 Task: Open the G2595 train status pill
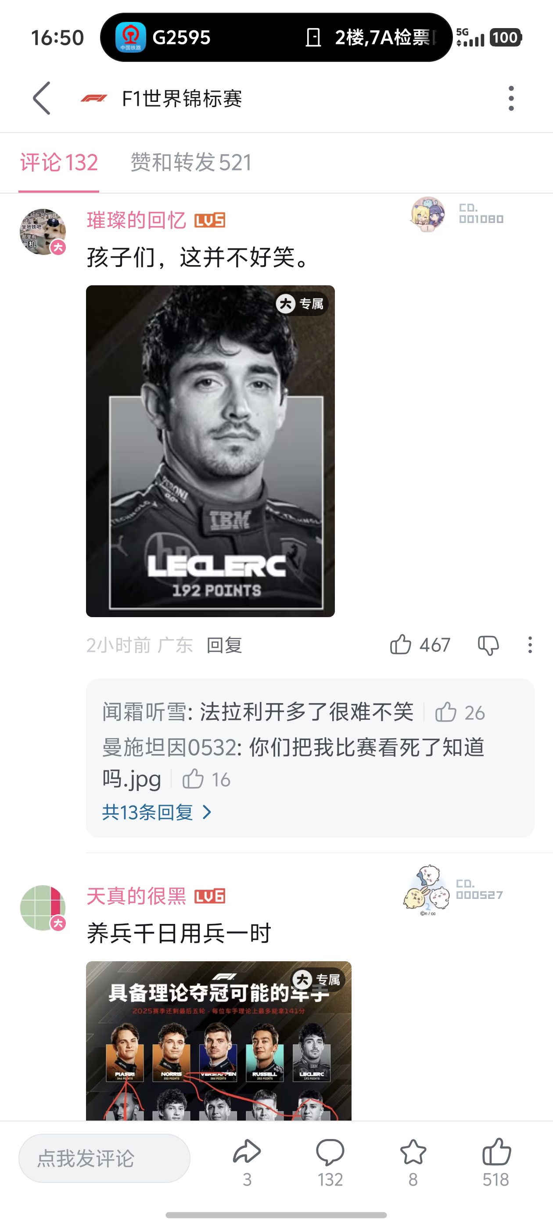click(276, 37)
